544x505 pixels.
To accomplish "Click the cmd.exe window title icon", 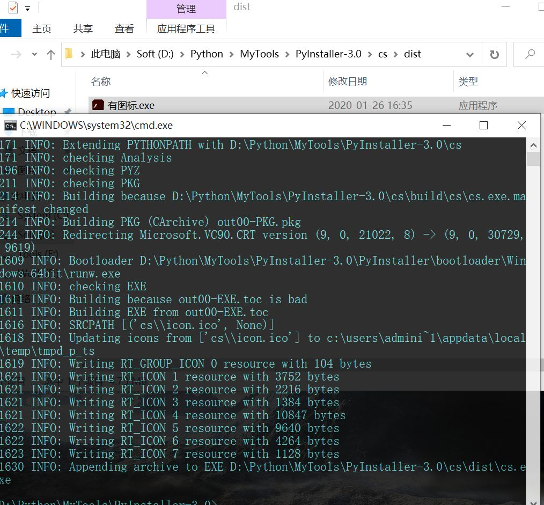I will 10,125.
